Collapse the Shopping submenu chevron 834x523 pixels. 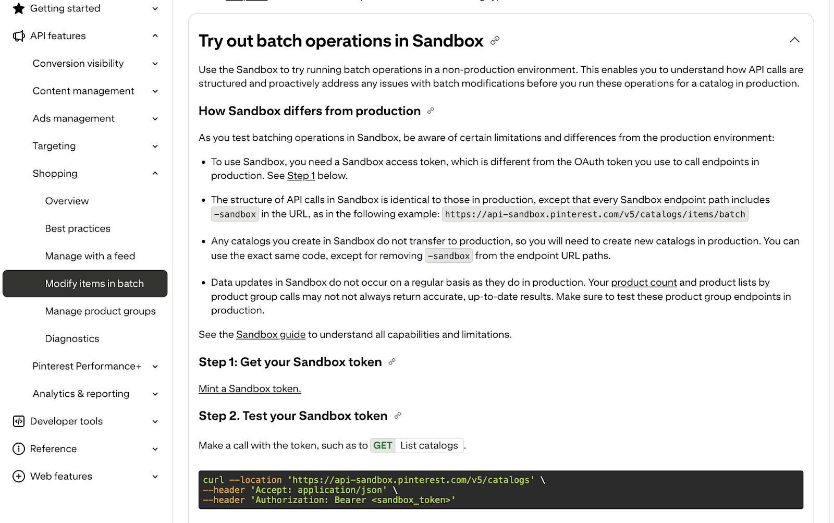[x=155, y=174]
